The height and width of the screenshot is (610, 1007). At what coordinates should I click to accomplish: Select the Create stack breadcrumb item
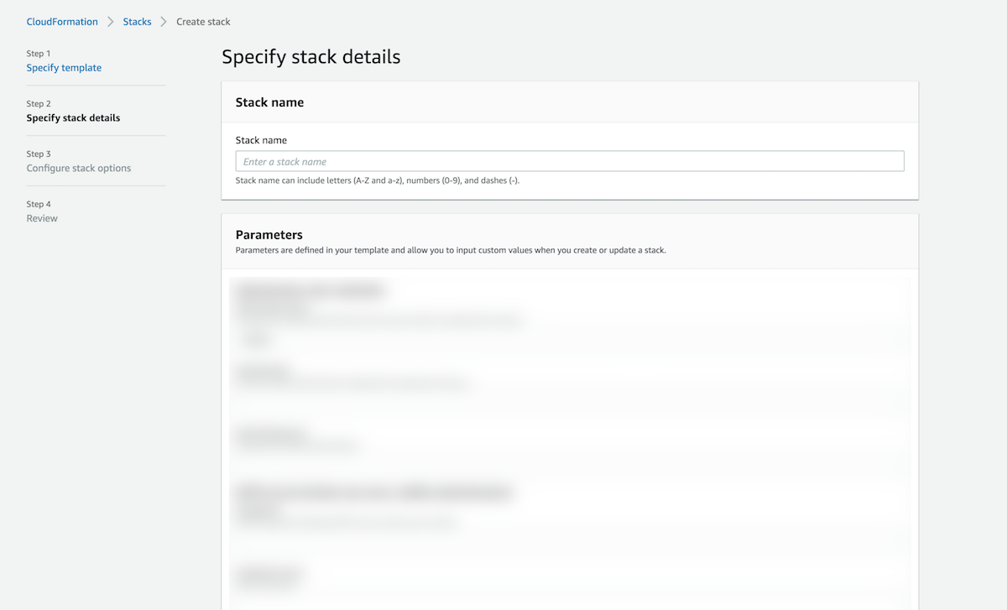coord(203,22)
